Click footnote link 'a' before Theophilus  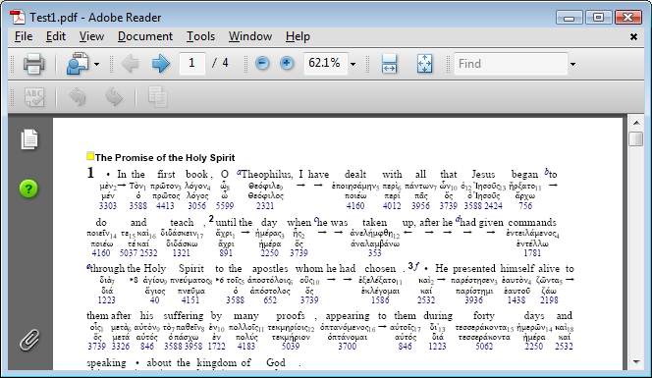[x=239, y=172]
